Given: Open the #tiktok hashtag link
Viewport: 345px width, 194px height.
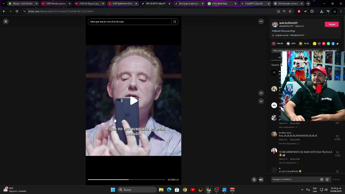Looking at the screenshot, I should click(276, 31).
